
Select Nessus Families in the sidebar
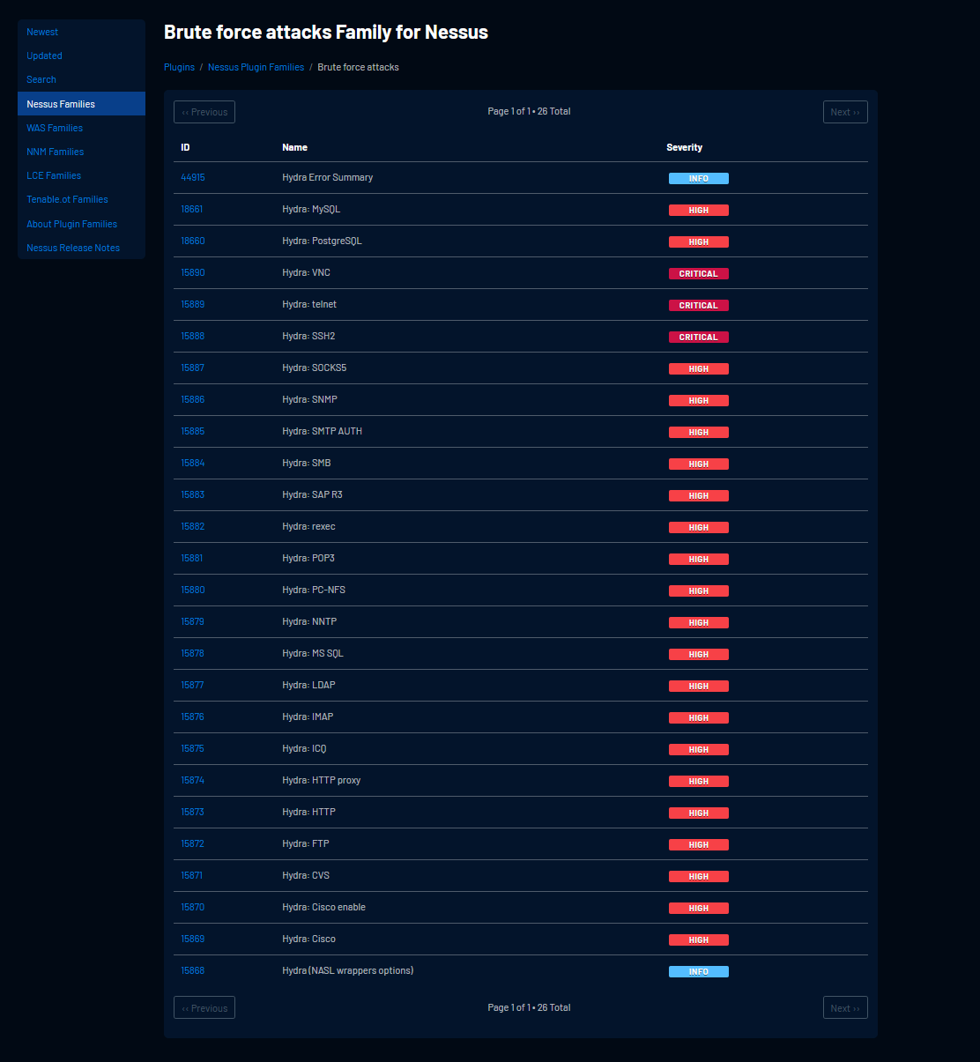[81, 104]
